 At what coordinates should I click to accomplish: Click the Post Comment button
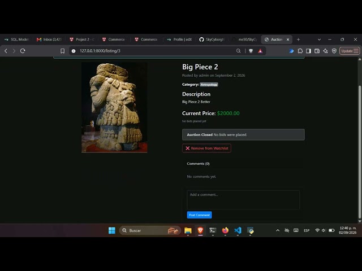[x=199, y=215]
